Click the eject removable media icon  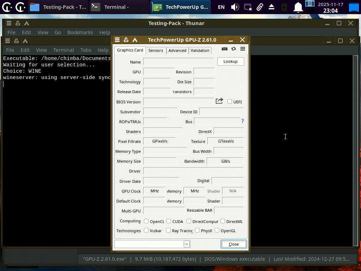pos(271,7)
